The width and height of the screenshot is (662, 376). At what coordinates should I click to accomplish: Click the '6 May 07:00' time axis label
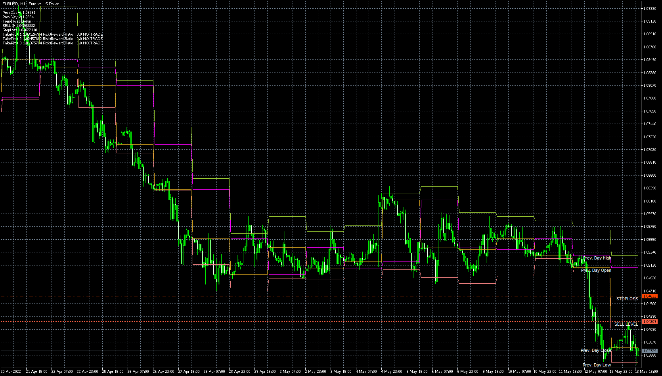[442, 372]
